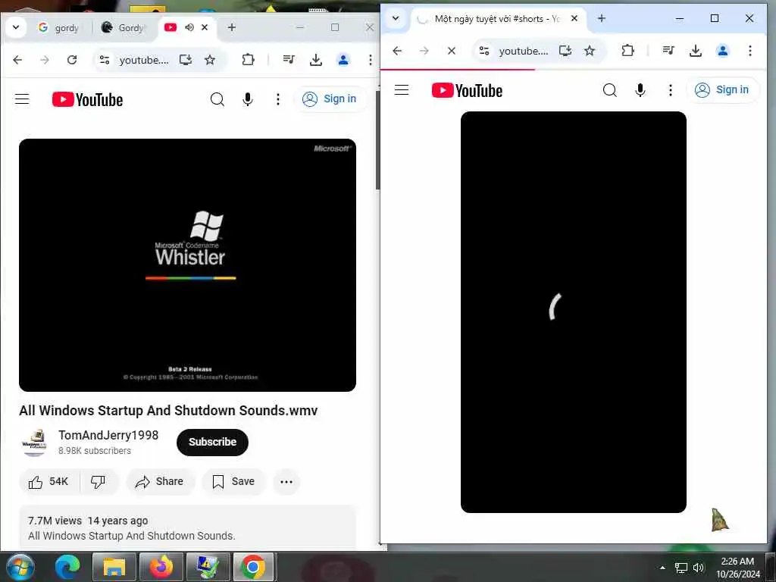Open a new tab in left Chrome window
Viewport: 776px width, 582px height.
232,27
